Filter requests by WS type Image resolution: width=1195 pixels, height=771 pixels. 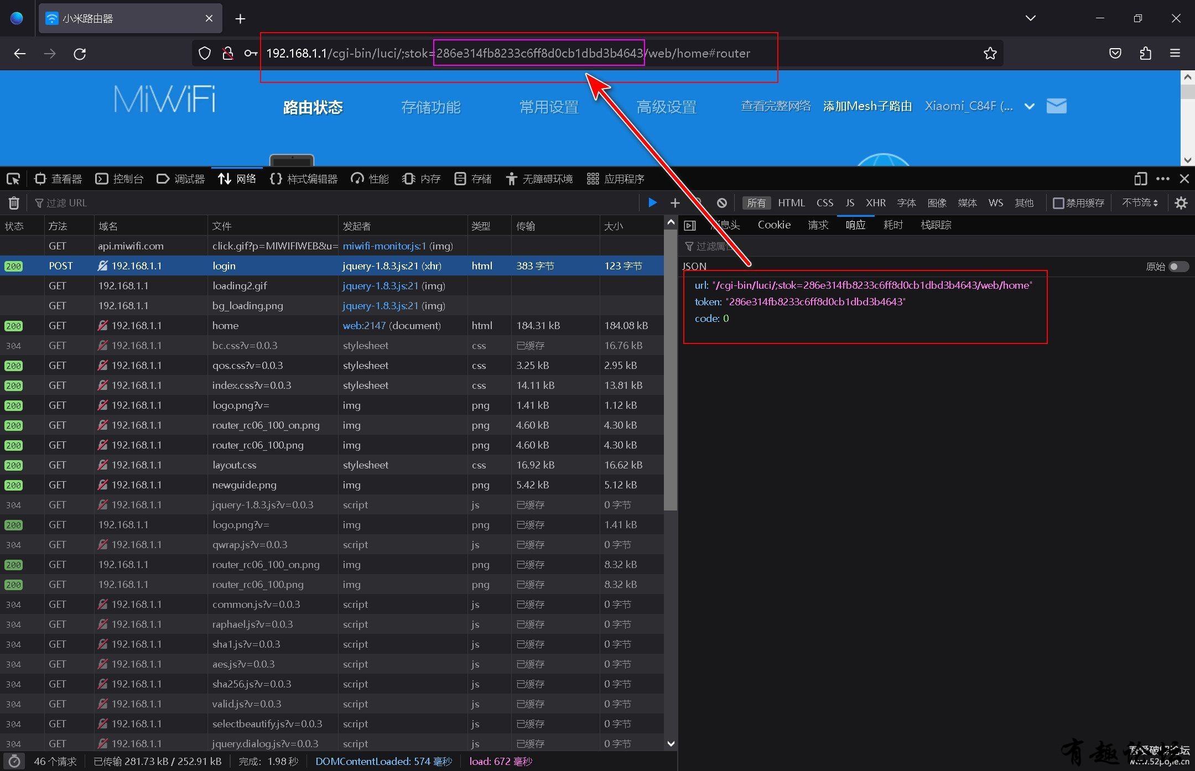[995, 203]
